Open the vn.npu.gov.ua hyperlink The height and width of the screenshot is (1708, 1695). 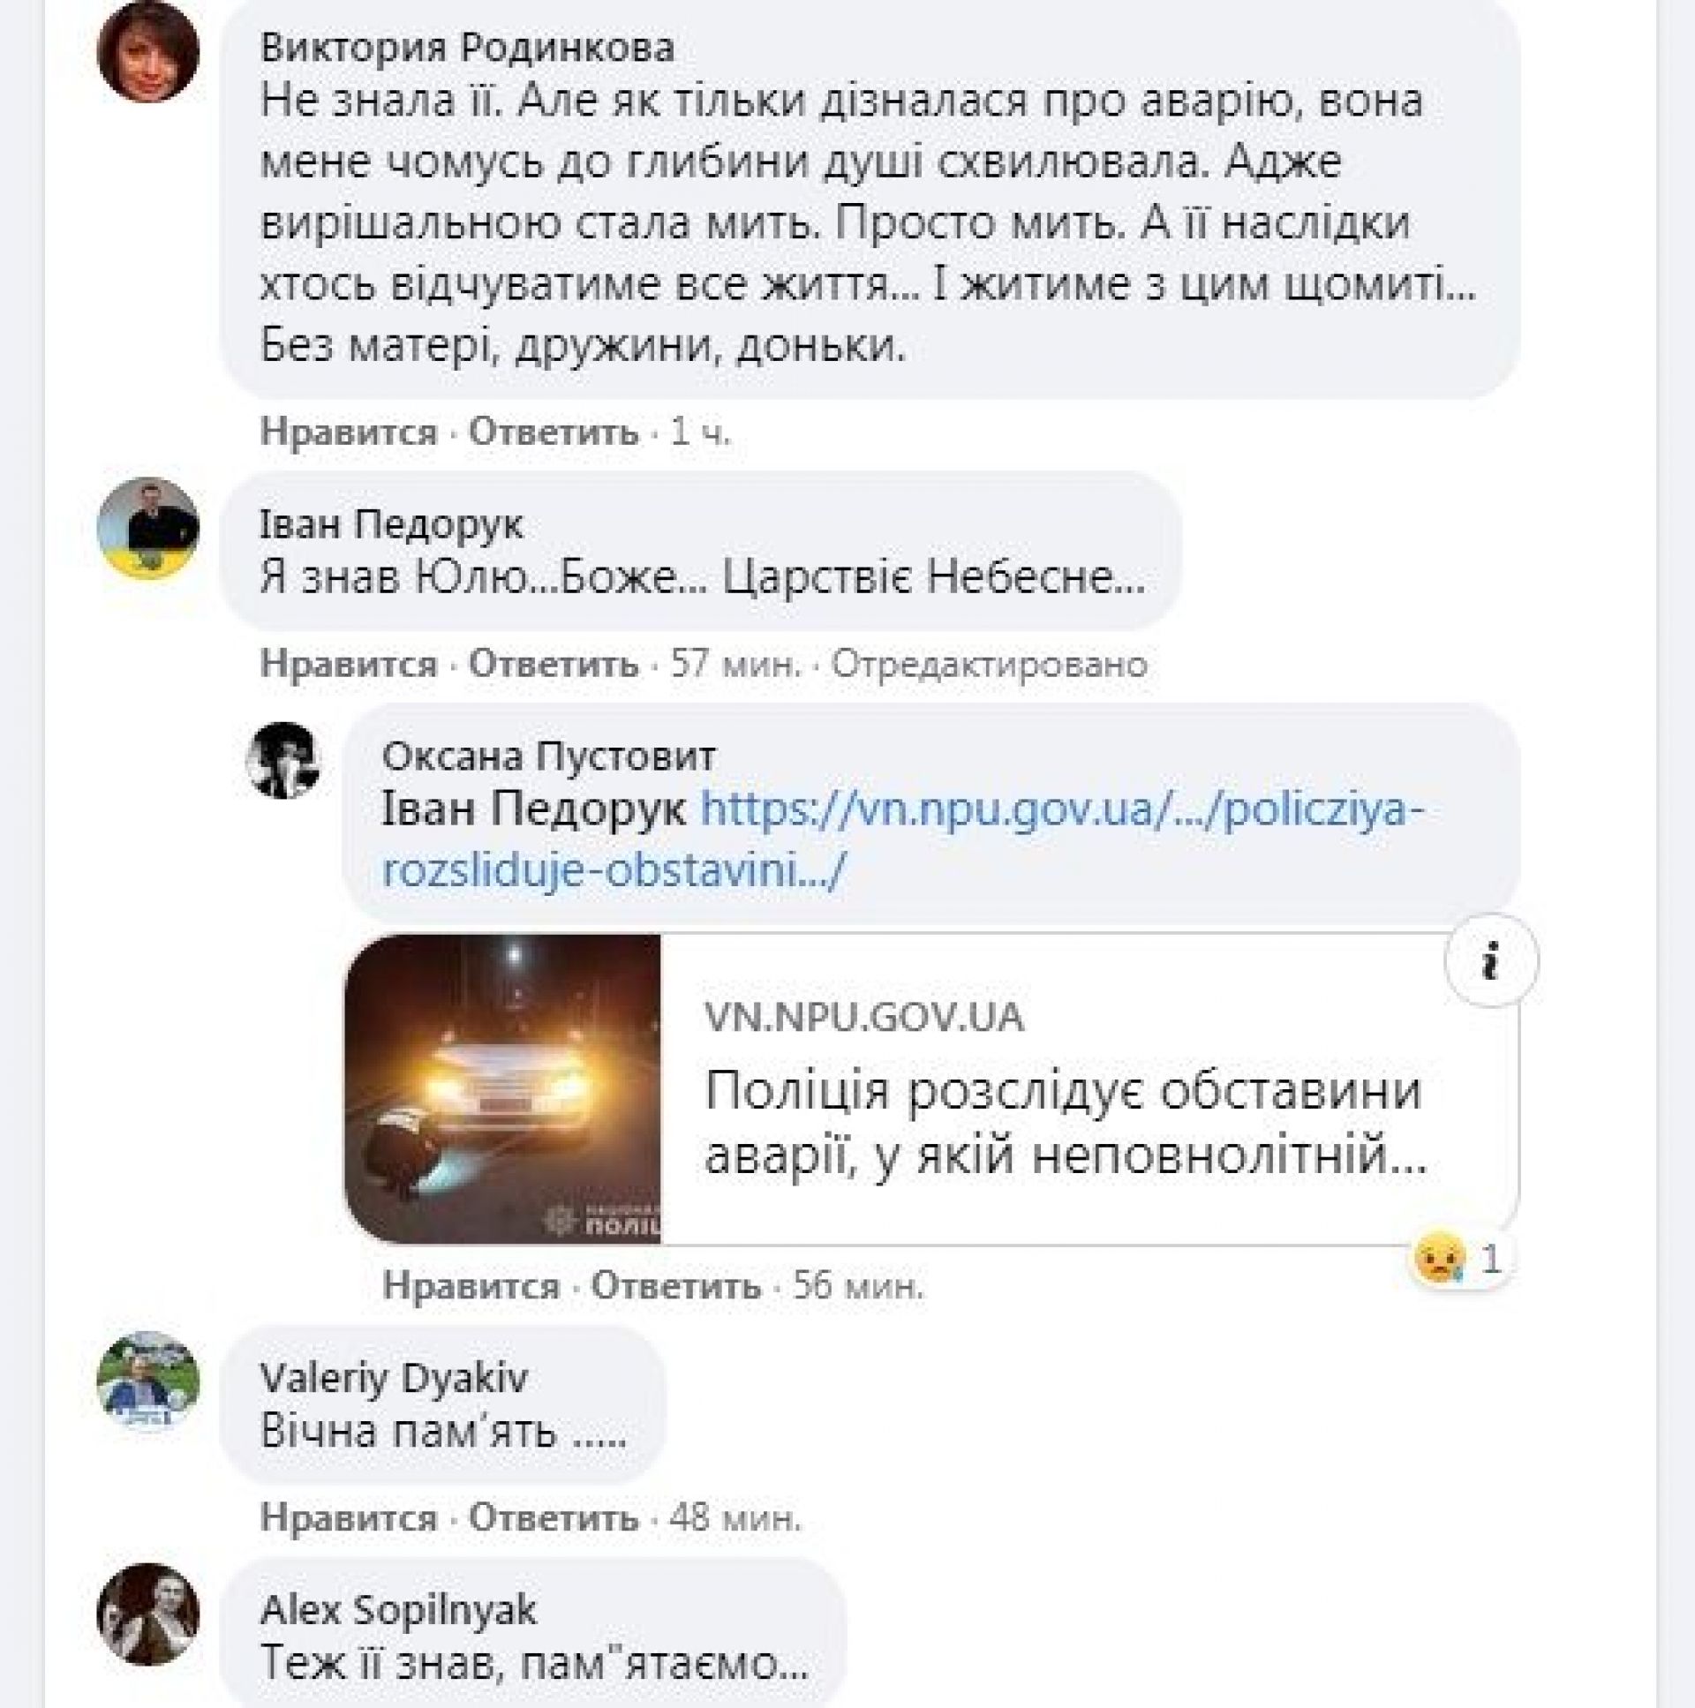pyautogui.click(x=903, y=839)
